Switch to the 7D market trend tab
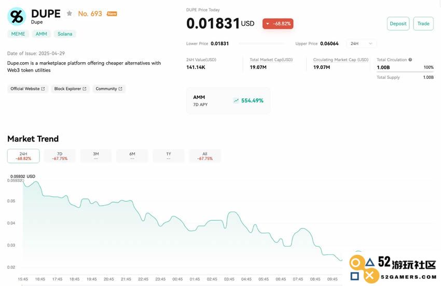The height and width of the screenshot is (286, 441). tap(60, 156)
